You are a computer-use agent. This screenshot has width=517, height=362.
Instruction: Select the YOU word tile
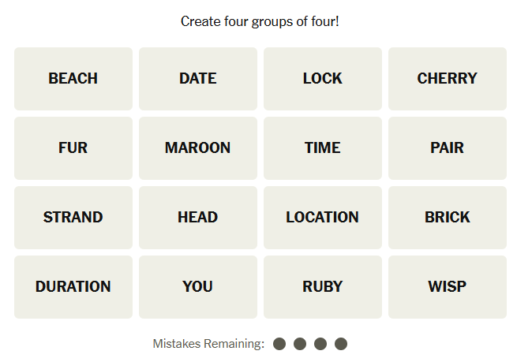pos(198,287)
